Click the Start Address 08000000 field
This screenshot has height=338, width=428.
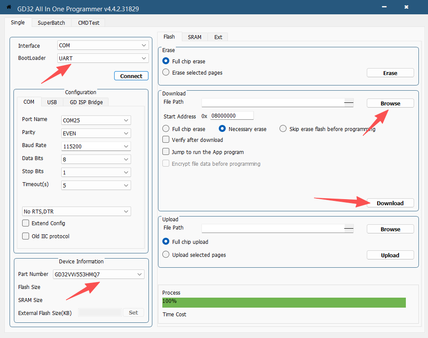point(232,116)
